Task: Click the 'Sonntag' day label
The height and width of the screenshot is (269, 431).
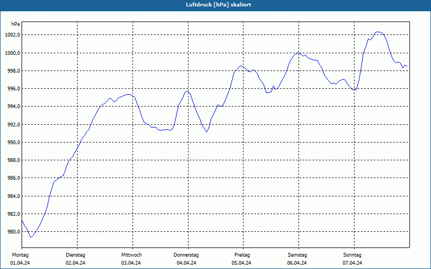Action: (352, 255)
